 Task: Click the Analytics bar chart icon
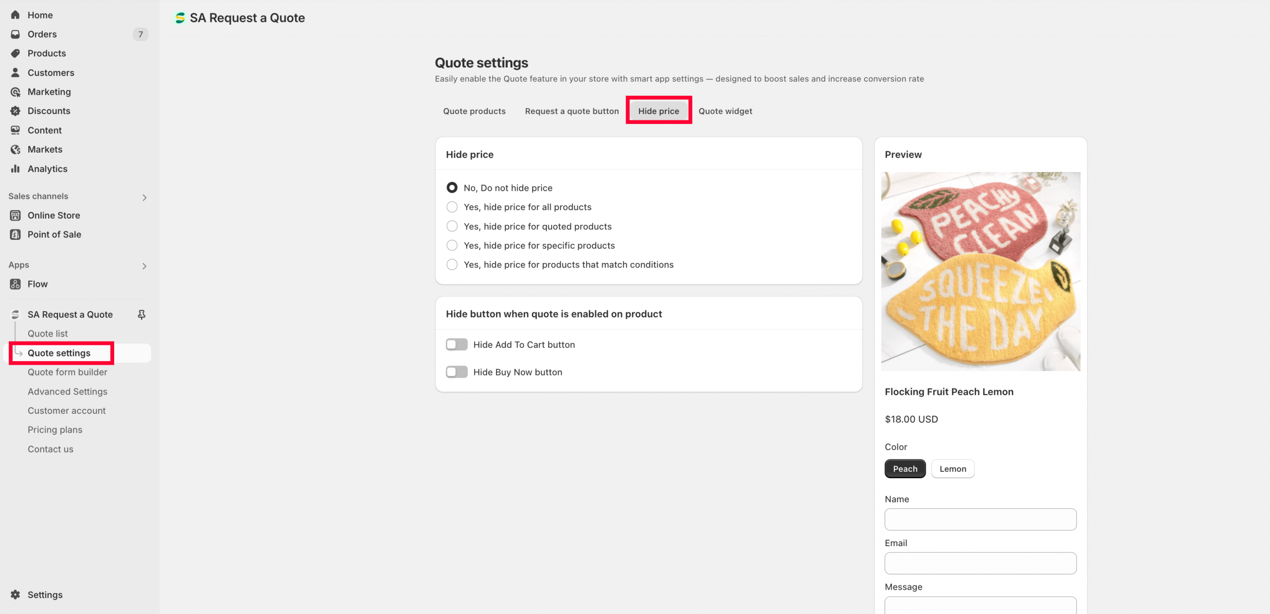15,168
